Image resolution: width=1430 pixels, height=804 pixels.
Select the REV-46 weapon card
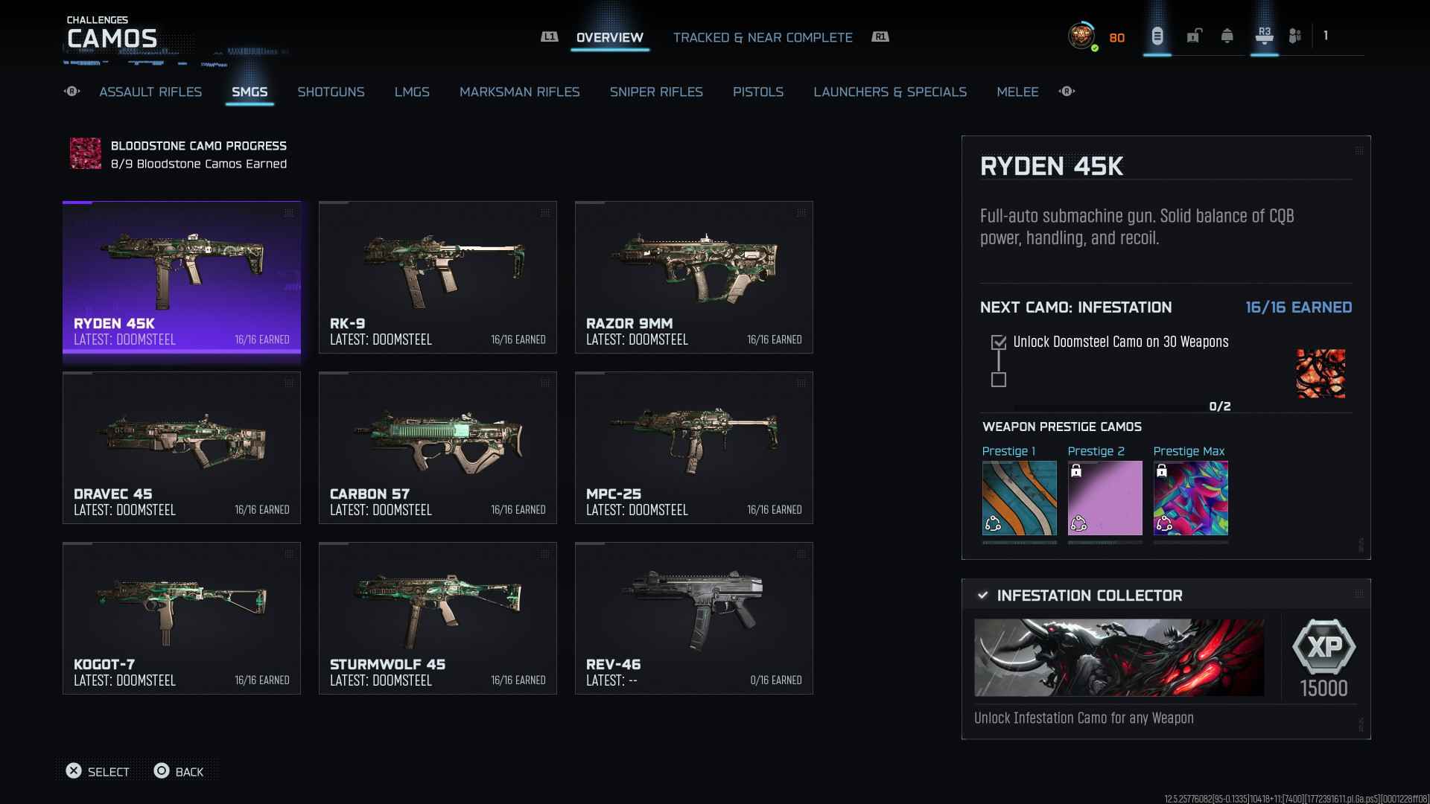pyautogui.click(x=693, y=618)
